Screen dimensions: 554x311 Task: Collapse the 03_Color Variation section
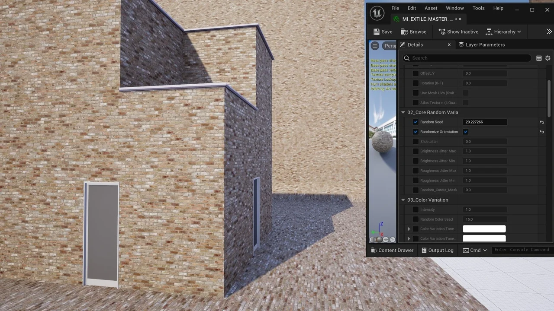tap(403, 200)
